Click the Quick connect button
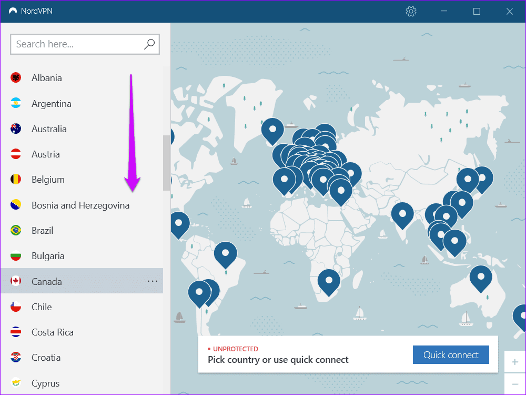 coord(451,354)
